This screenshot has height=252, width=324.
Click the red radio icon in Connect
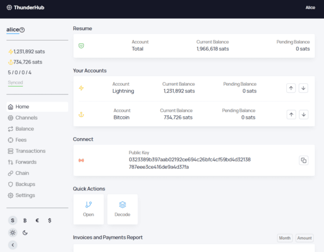pyautogui.click(x=81, y=160)
